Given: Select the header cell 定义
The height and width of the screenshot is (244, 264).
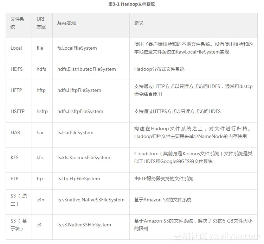Looking at the screenshot, I should click(x=193, y=25).
